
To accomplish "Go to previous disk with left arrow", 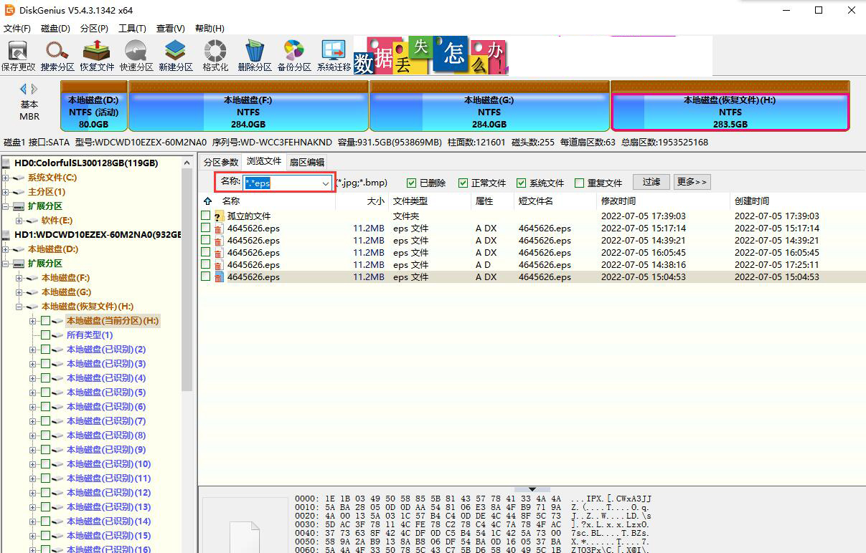I will [x=23, y=89].
